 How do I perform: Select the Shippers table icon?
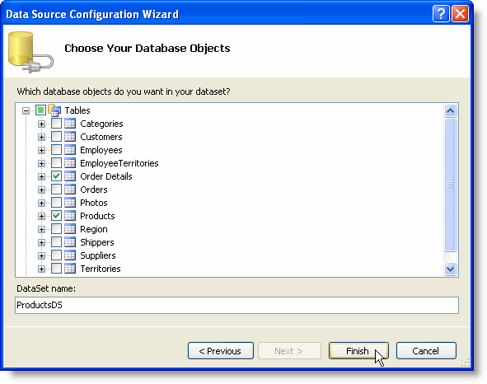70,242
